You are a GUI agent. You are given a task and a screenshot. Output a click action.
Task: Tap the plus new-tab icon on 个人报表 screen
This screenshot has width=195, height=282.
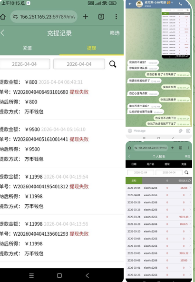(172, 148)
